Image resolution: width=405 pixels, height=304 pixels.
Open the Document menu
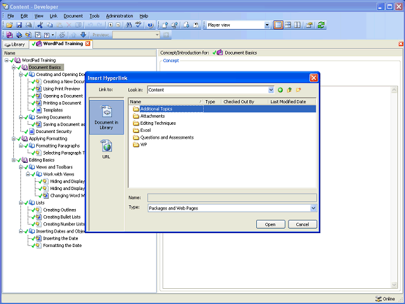(73, 16)
